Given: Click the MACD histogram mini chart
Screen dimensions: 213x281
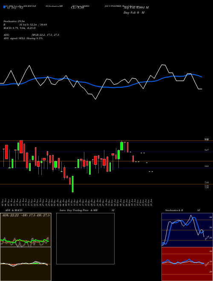Looking at the screenshot, I should coord(26,264).
